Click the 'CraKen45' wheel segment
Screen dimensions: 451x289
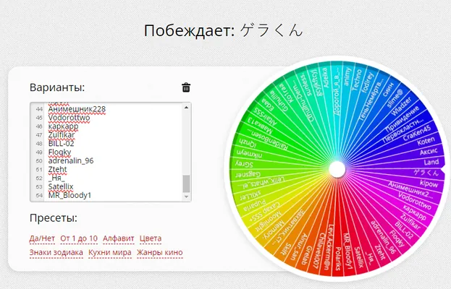pos(416,133)
